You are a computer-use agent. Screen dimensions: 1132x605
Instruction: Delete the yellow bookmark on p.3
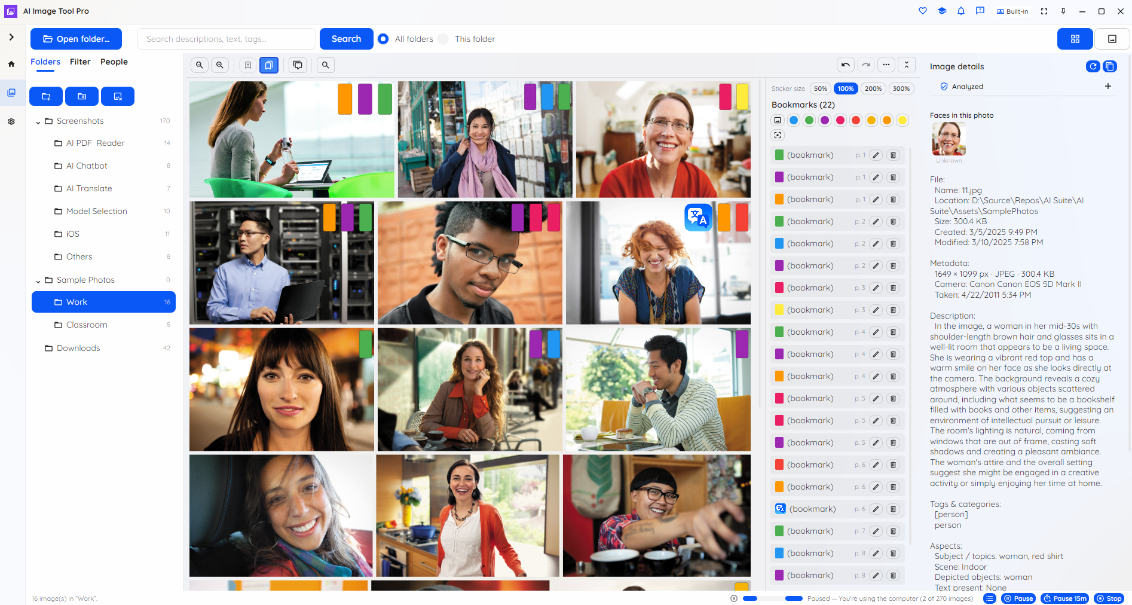tap(893, 310)
